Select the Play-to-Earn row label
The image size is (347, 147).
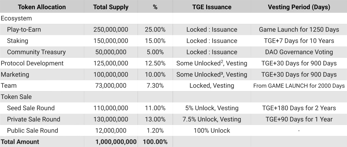tap(25, 30)
